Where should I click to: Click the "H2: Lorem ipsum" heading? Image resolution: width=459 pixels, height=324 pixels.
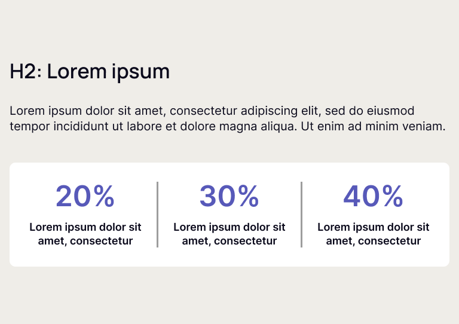(x=90, y=72)
